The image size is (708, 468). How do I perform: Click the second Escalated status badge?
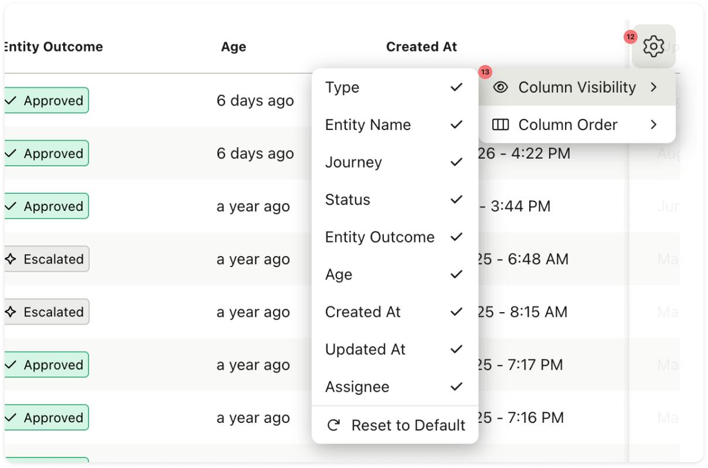(46, 312)
